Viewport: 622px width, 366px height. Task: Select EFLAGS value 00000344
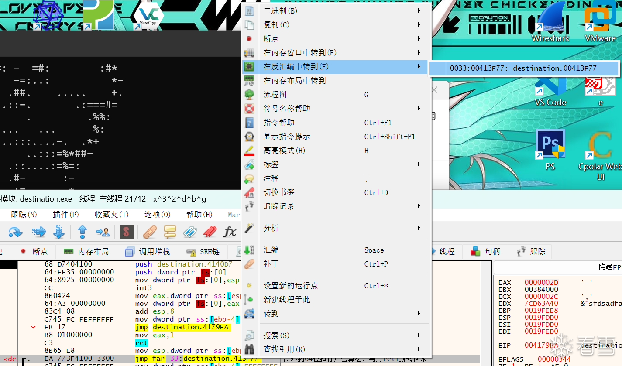554,359
